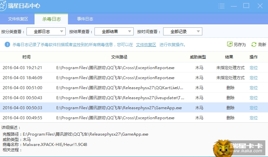Click 定位 for the 19:21:21 entry

click(254, 68)
